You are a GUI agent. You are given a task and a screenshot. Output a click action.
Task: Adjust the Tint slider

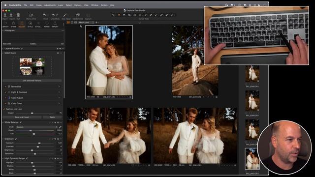34,134
